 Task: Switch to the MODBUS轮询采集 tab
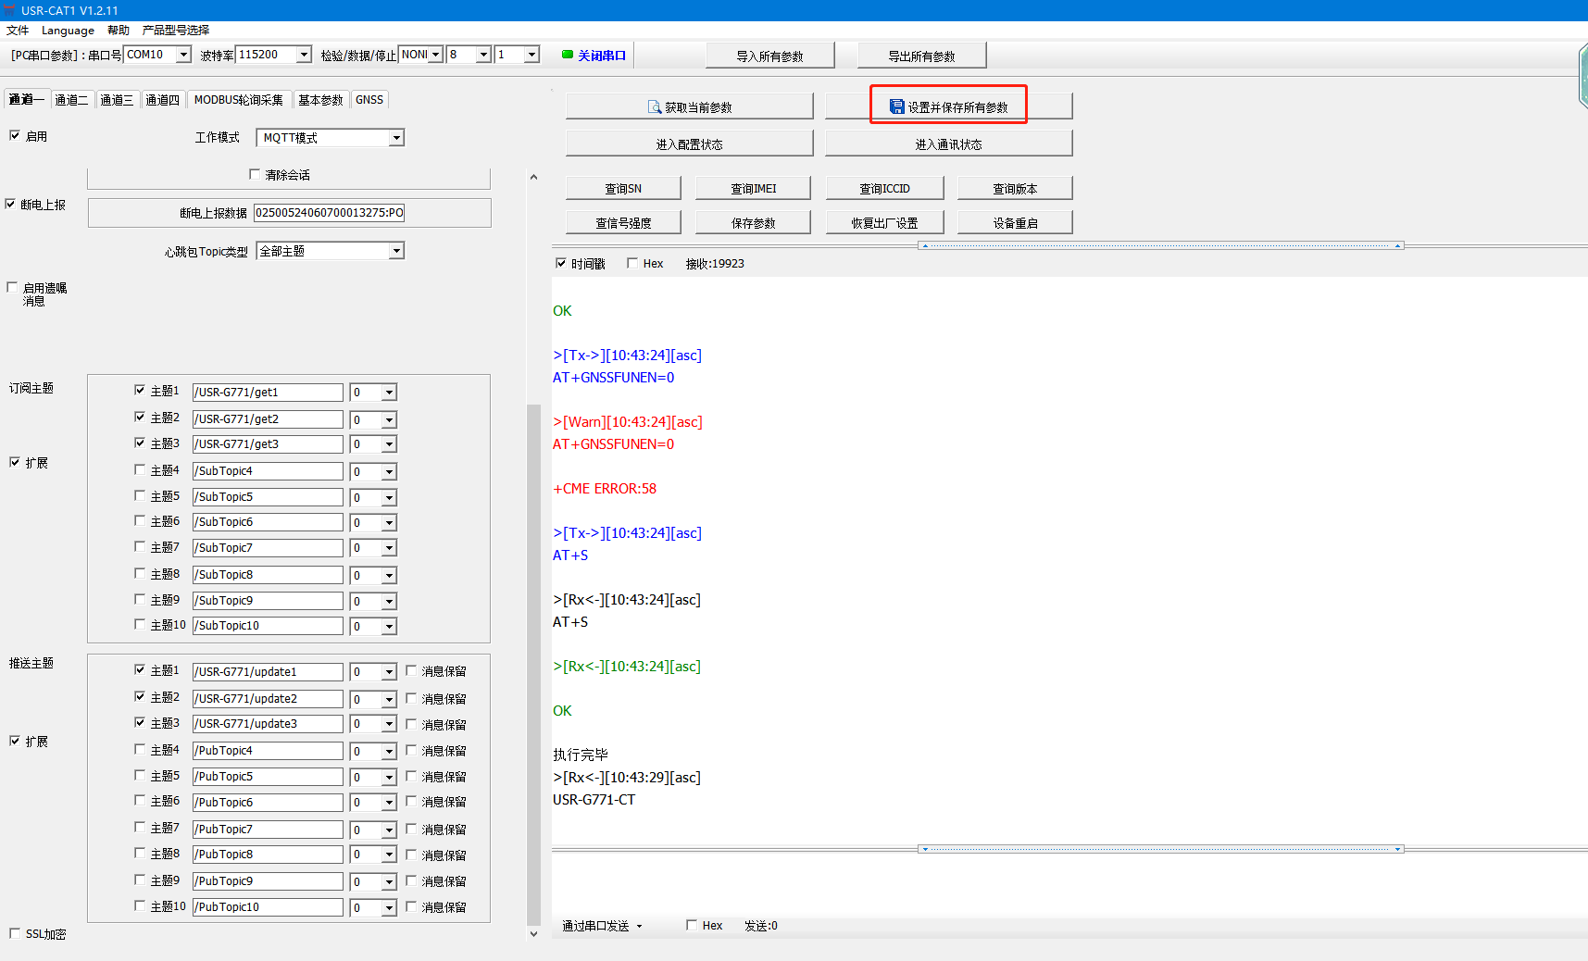coord(238,100)
